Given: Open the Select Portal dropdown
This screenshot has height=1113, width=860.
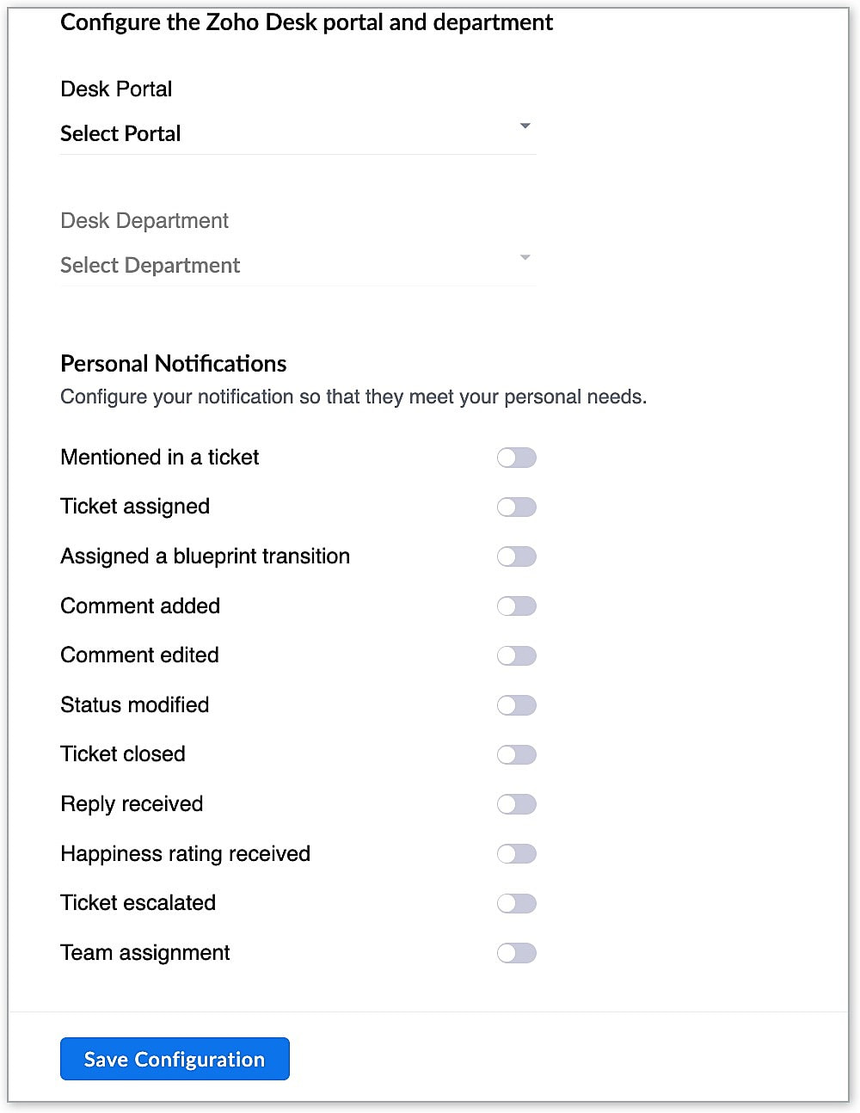Looking at the screenshot, I should [x=292, y=133].
